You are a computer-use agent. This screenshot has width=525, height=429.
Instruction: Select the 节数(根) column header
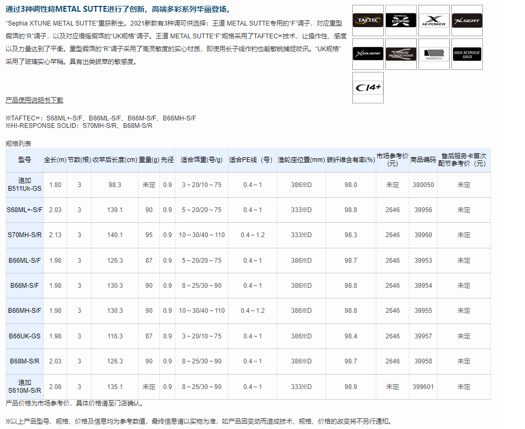tap(79, 160)
